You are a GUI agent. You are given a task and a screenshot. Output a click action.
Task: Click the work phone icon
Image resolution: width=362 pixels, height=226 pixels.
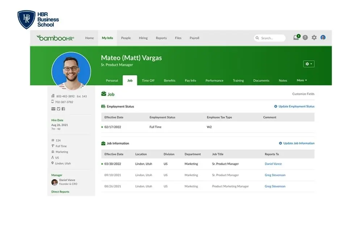coord(53,96)
